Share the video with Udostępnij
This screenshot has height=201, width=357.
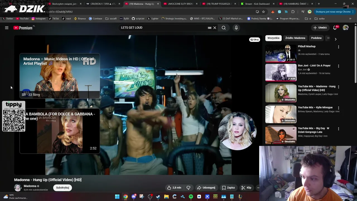206,188
